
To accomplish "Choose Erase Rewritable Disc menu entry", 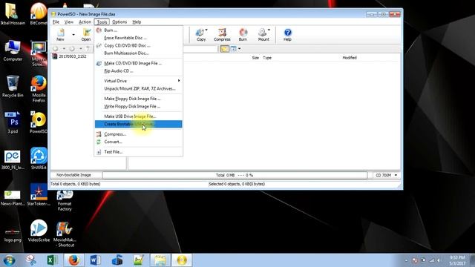I will point(139,38).
